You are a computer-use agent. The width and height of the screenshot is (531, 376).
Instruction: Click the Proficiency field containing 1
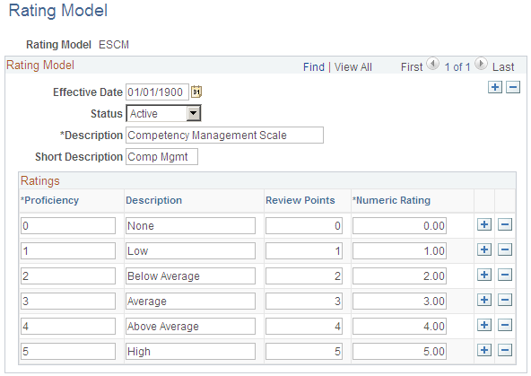click(x=68, y=250)
